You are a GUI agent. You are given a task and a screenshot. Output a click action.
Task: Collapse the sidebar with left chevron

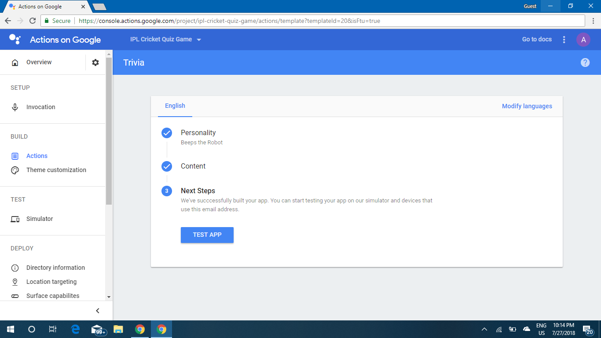[x=98, y=311]
